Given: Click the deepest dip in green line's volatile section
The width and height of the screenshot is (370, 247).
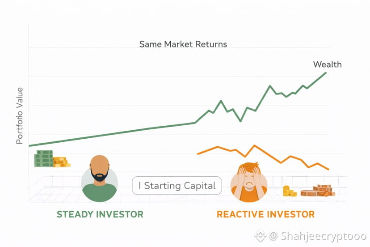Looking at the screenshot, I should (x=240, y=121).
